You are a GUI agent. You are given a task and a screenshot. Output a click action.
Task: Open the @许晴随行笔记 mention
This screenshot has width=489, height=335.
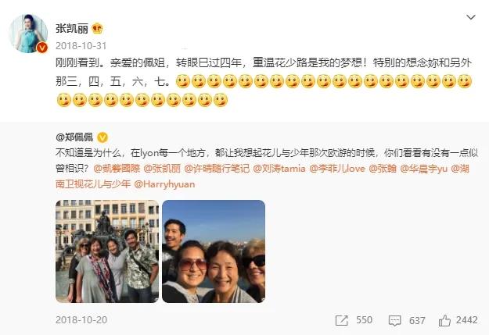point(217,169)
